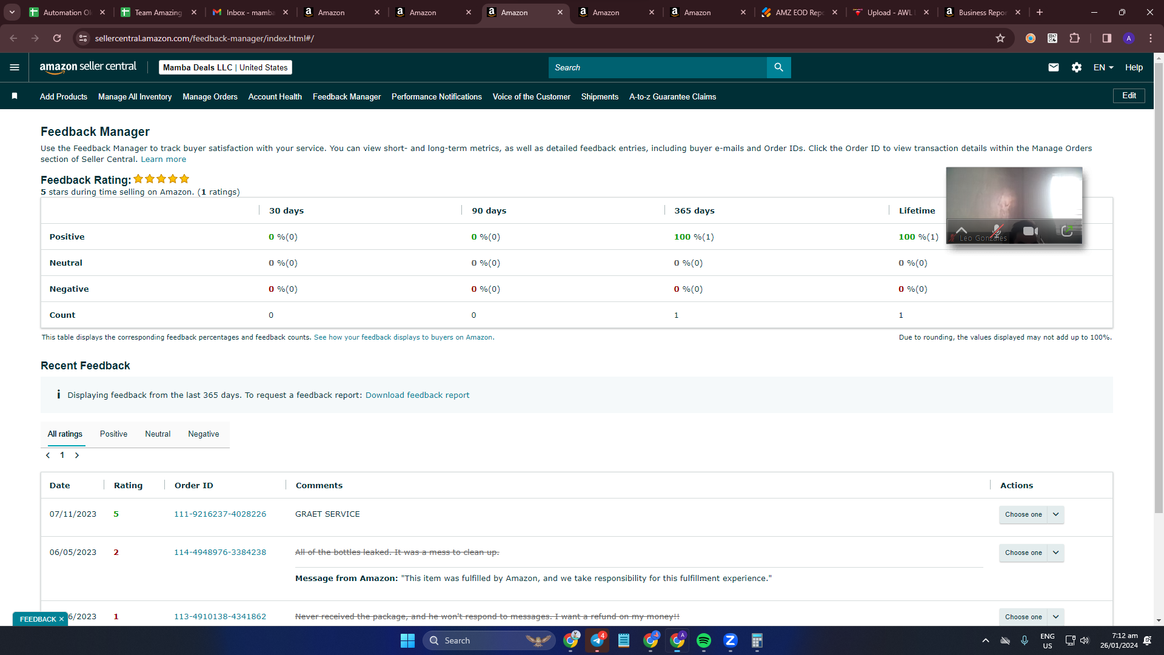Open Windows Start menu
1164x655 pixels.
(407, 640)
